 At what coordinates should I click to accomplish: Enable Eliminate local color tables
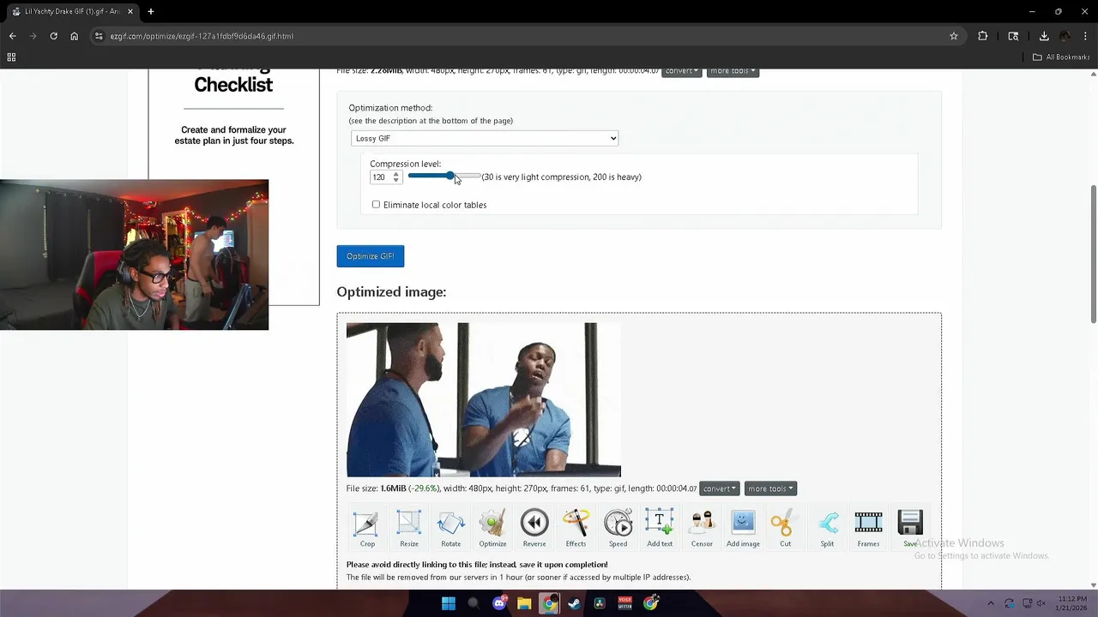(376, 205)
